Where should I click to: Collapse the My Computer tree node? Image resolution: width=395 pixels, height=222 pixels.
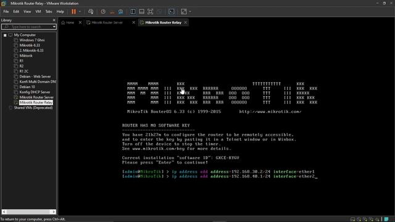pos(5,35)
